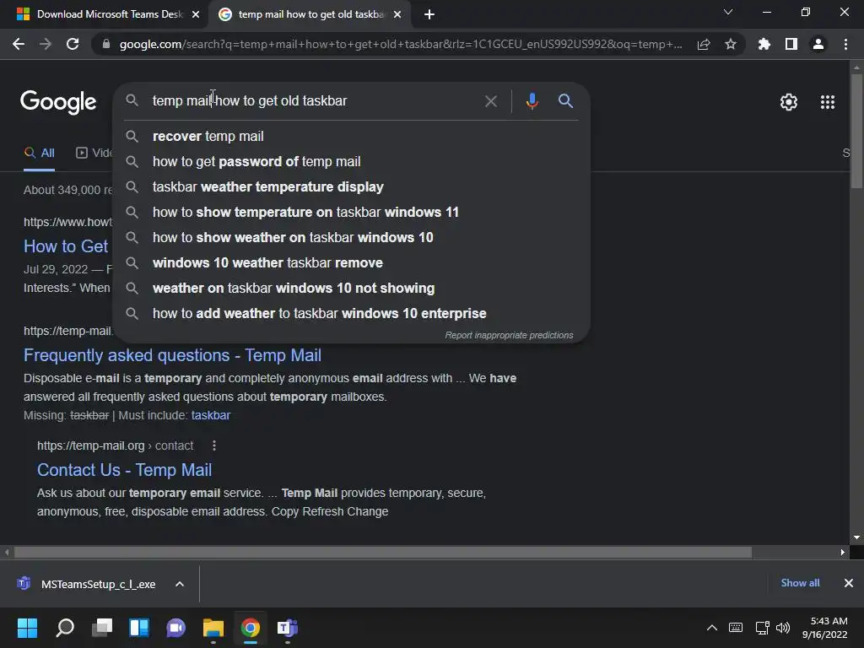Open the "How to Get" search result
The width and height of the screenshot is (864, 648).
tap(66, 246)
